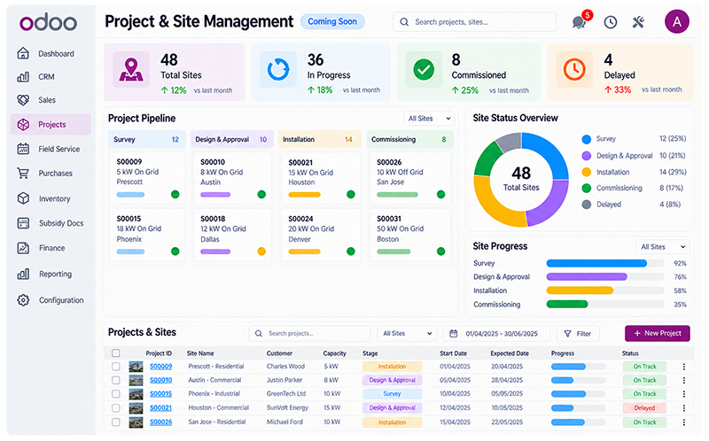Screen dimensions: 709x441
Task: Open the tools wrench icon
Action: pyautogui.click(x=638, y=21)
